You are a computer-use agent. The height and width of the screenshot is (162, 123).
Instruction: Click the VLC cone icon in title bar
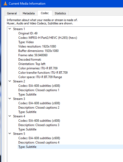point(5,3)
